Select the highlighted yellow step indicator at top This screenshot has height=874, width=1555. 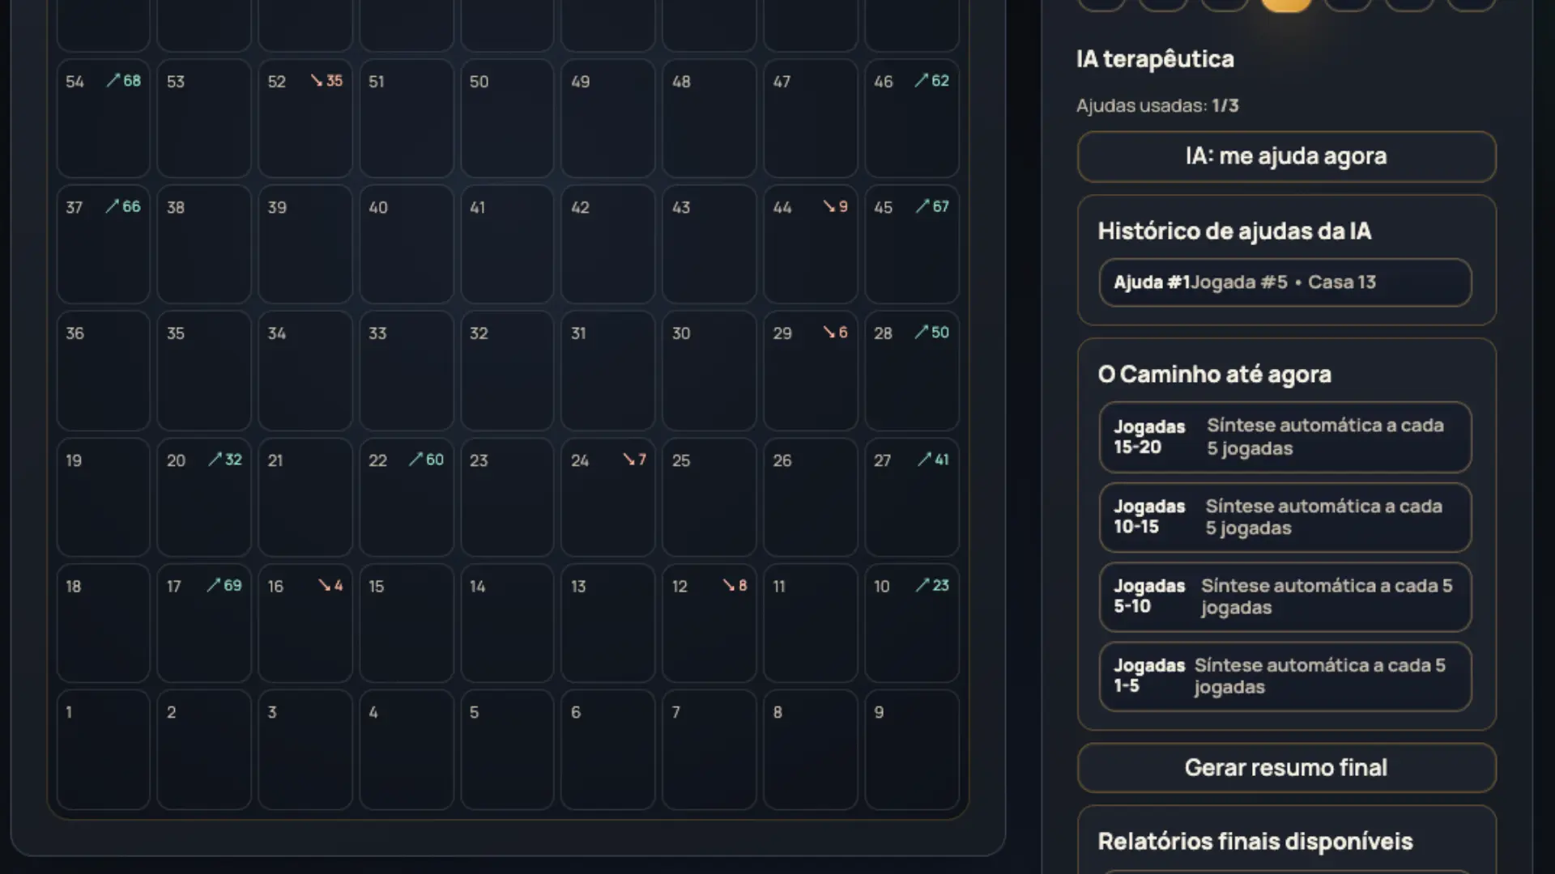tap(1286, 4)
